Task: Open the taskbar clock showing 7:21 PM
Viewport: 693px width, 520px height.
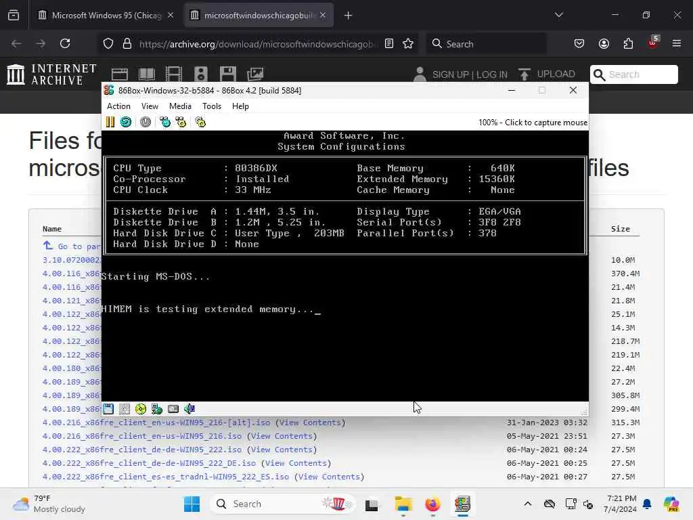Action: click(621, 504)
